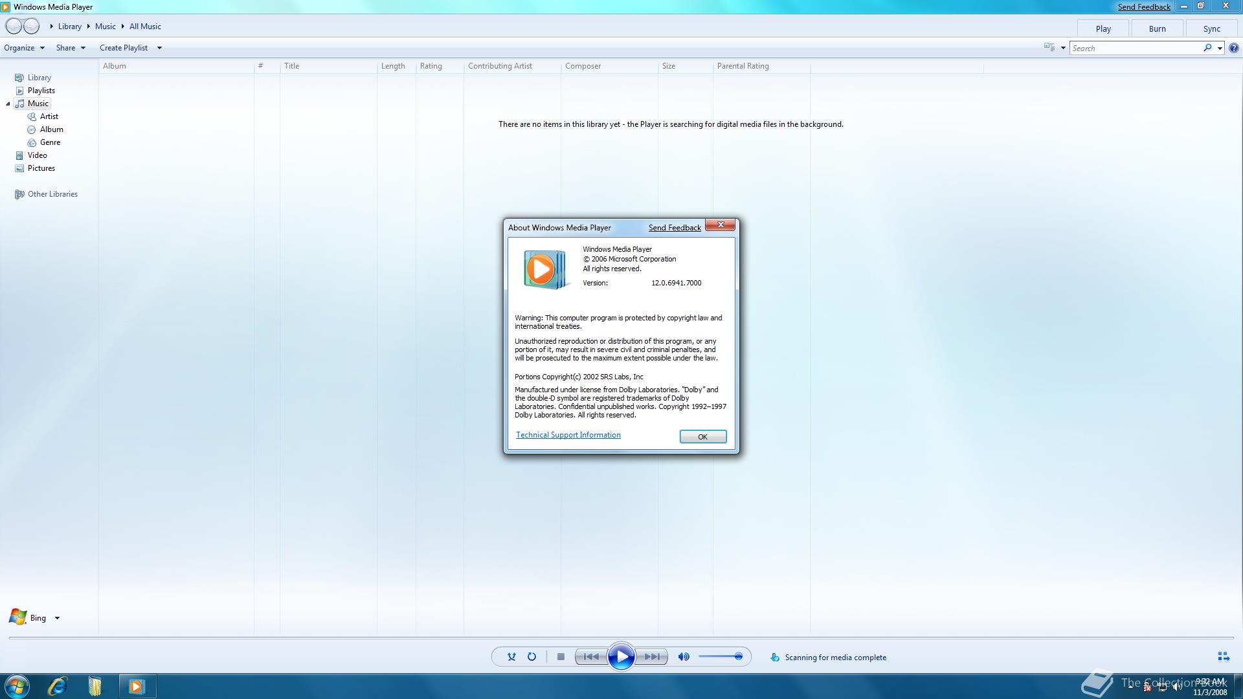This screenshot has width=1243, height=699.
Task: Open the Technical Support Information link
Action: click(568, 435)
